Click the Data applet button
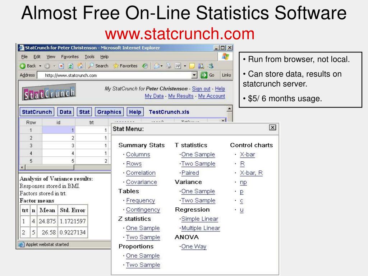Viewport: 368px width, 276px height. point(65,112)
